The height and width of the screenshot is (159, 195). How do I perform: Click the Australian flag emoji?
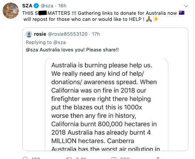181,13
